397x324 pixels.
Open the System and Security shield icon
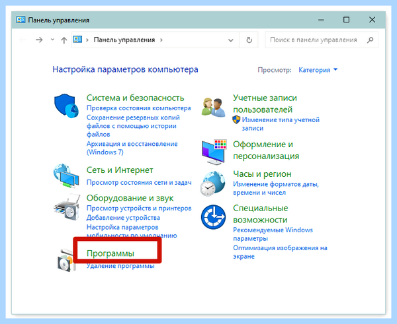point(66,106)
